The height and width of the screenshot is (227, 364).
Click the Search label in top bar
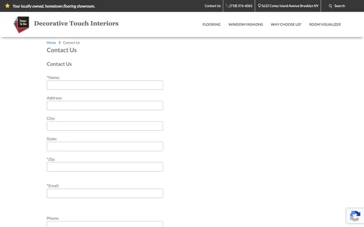(x=340, y=6)
